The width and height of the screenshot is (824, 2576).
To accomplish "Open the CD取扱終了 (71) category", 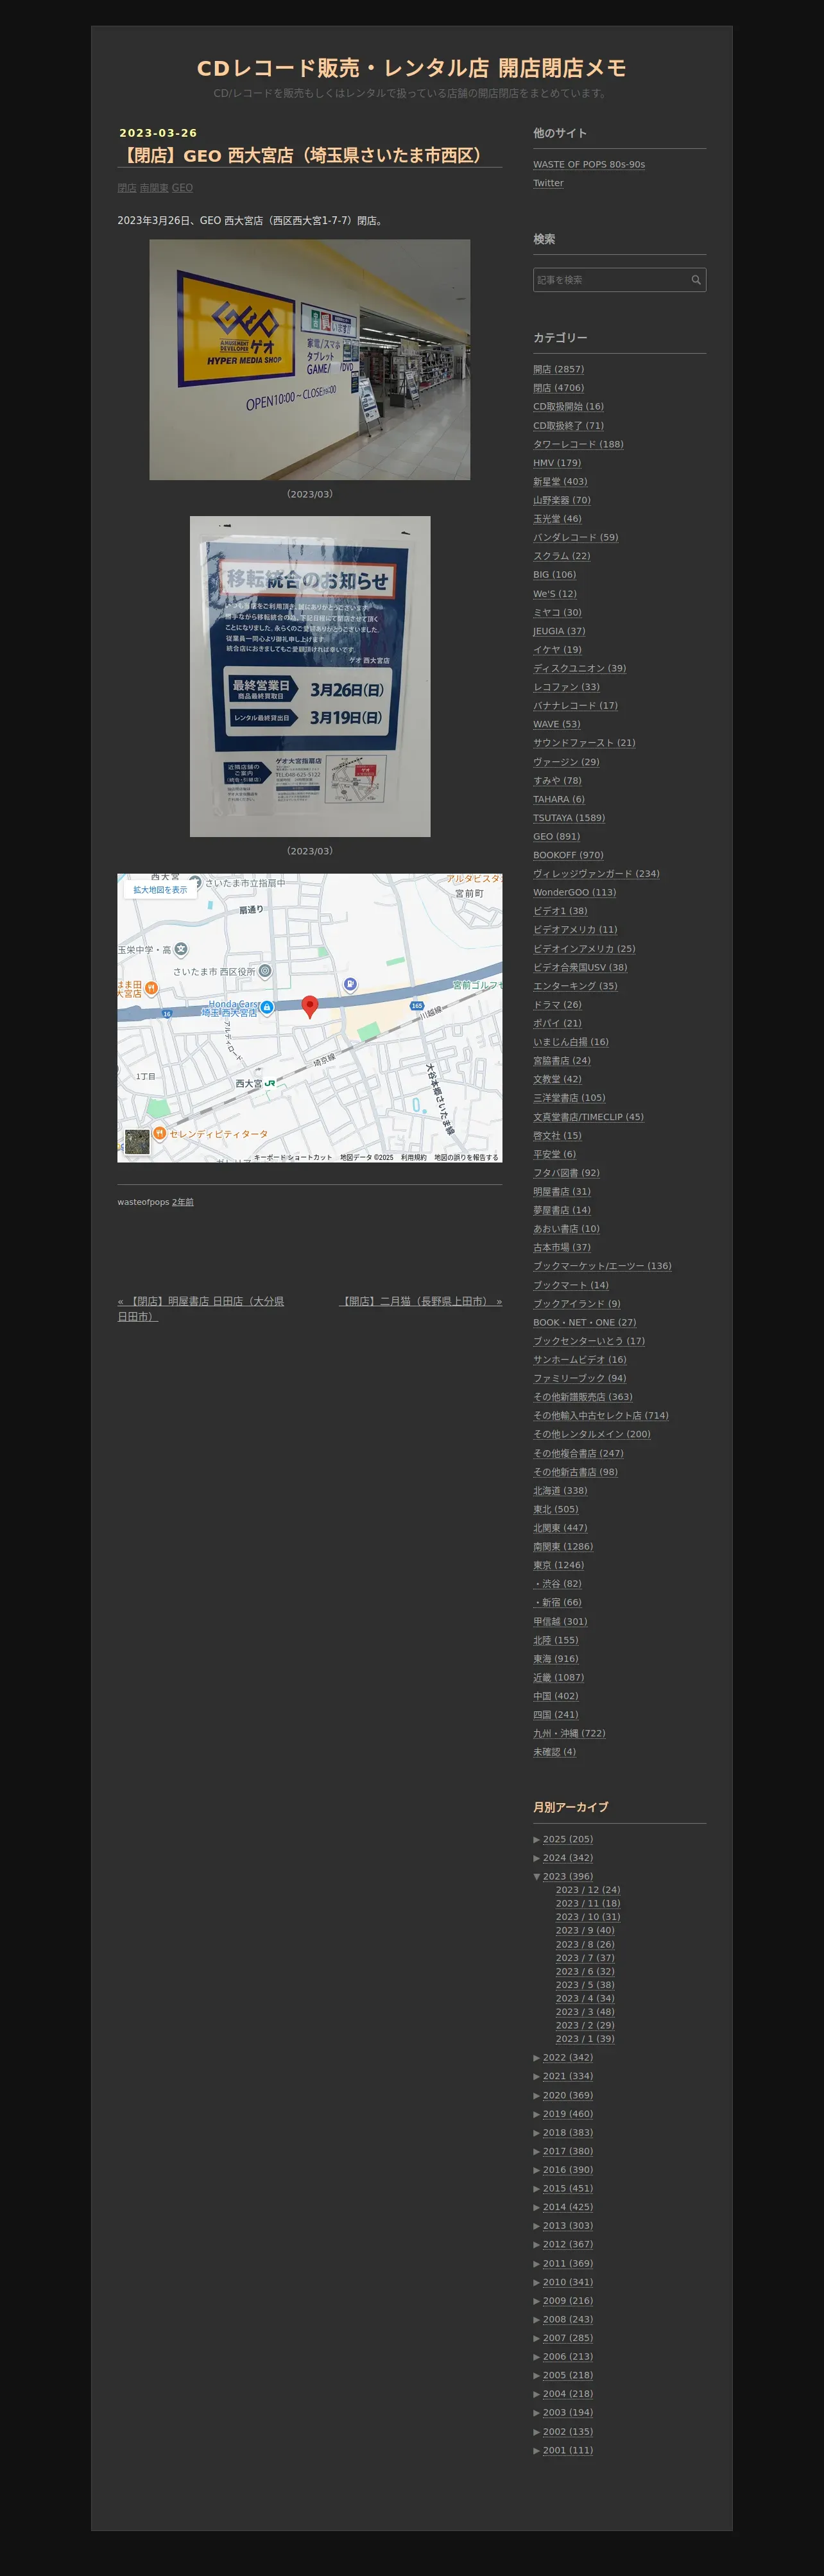I will (x=569, y=426).
